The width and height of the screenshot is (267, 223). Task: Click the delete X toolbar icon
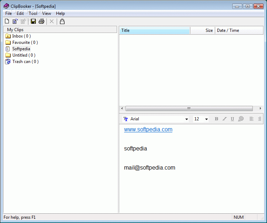52,22
